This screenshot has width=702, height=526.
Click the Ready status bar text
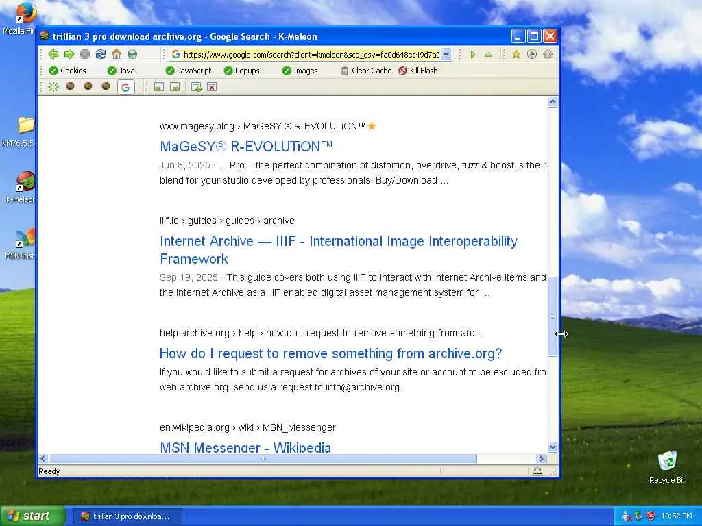click(x=49, y=471)
